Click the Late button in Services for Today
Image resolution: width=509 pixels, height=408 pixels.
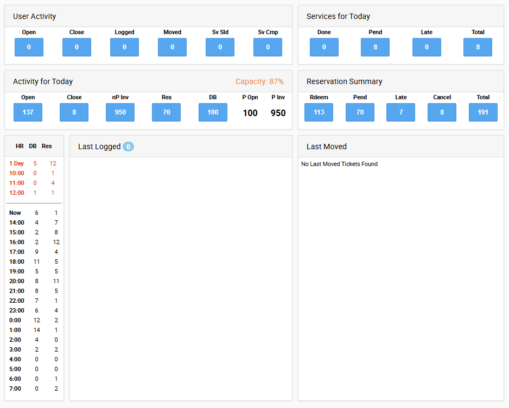(x=427, y=47)
